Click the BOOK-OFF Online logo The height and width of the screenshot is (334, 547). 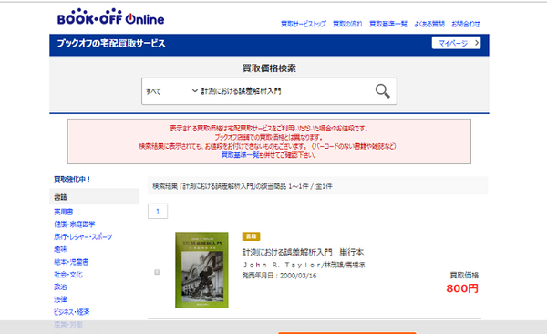[x=110, y=17]
